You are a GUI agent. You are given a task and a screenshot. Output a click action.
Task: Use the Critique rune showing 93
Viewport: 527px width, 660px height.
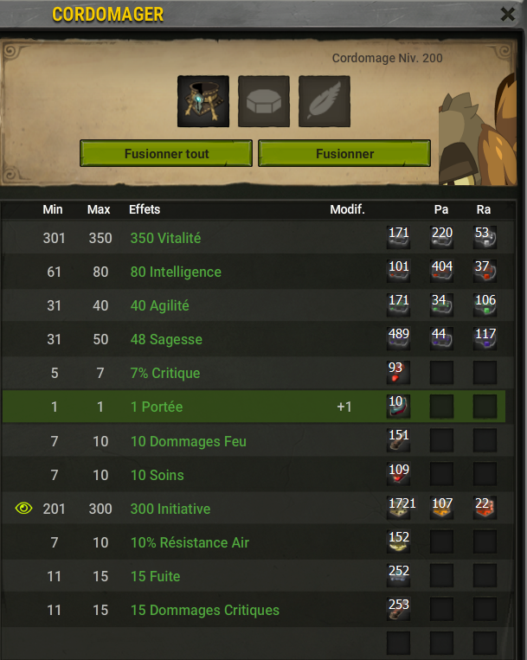click(399, 372)
